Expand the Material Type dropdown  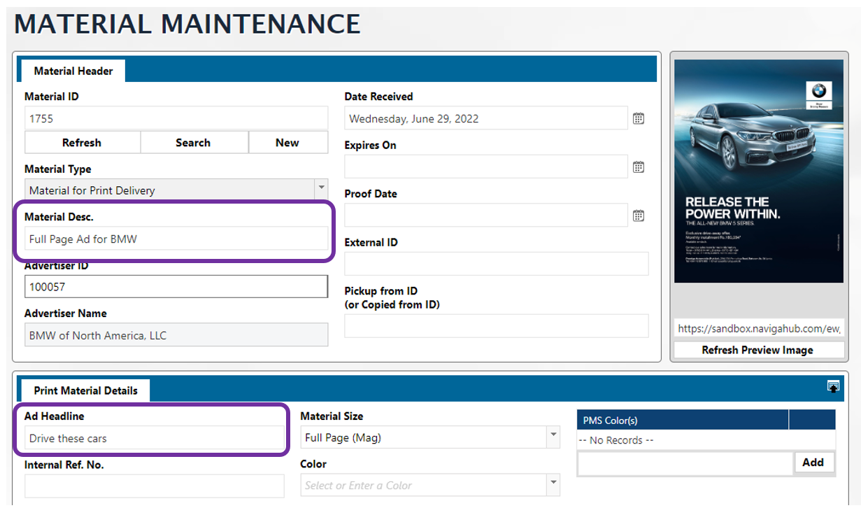tap(320, 190)
